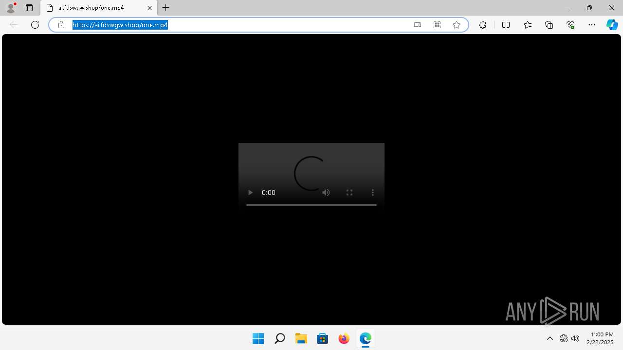This screenshot has height=350, width=623.
Task: View site information lock icon
Action: pyautogui.click(x=61, y=25)
